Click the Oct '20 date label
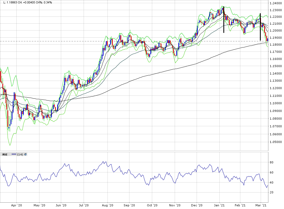The height and width of the screenshot is (209, 284). pyautogui.click(x=152, y=205)
